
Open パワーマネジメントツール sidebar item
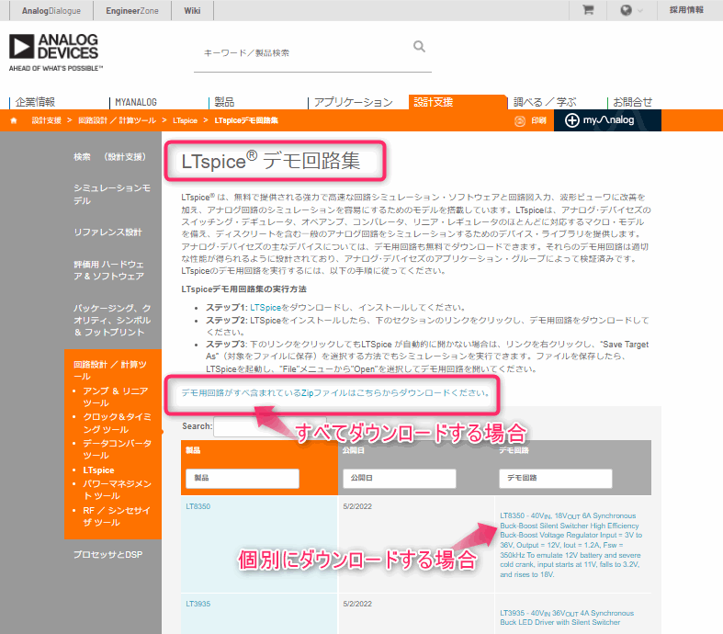(117, 490)
